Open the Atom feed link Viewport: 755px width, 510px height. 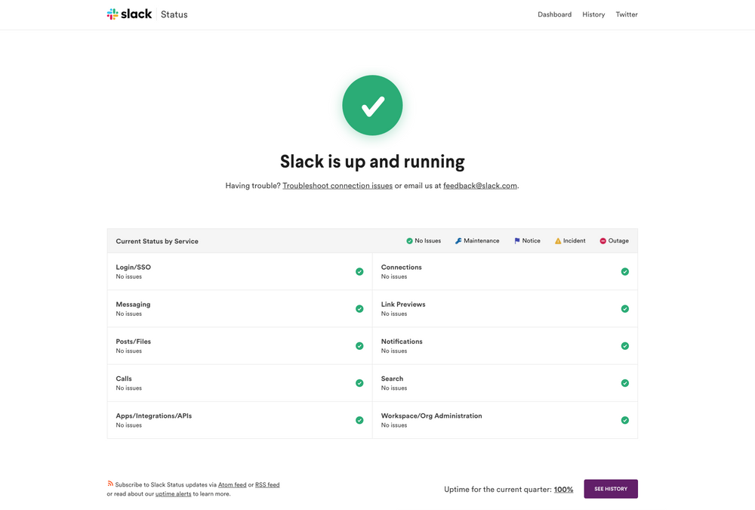[232, 484]
